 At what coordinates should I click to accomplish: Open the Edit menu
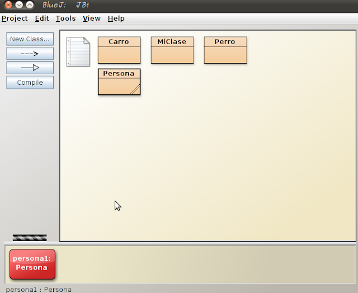42,18
